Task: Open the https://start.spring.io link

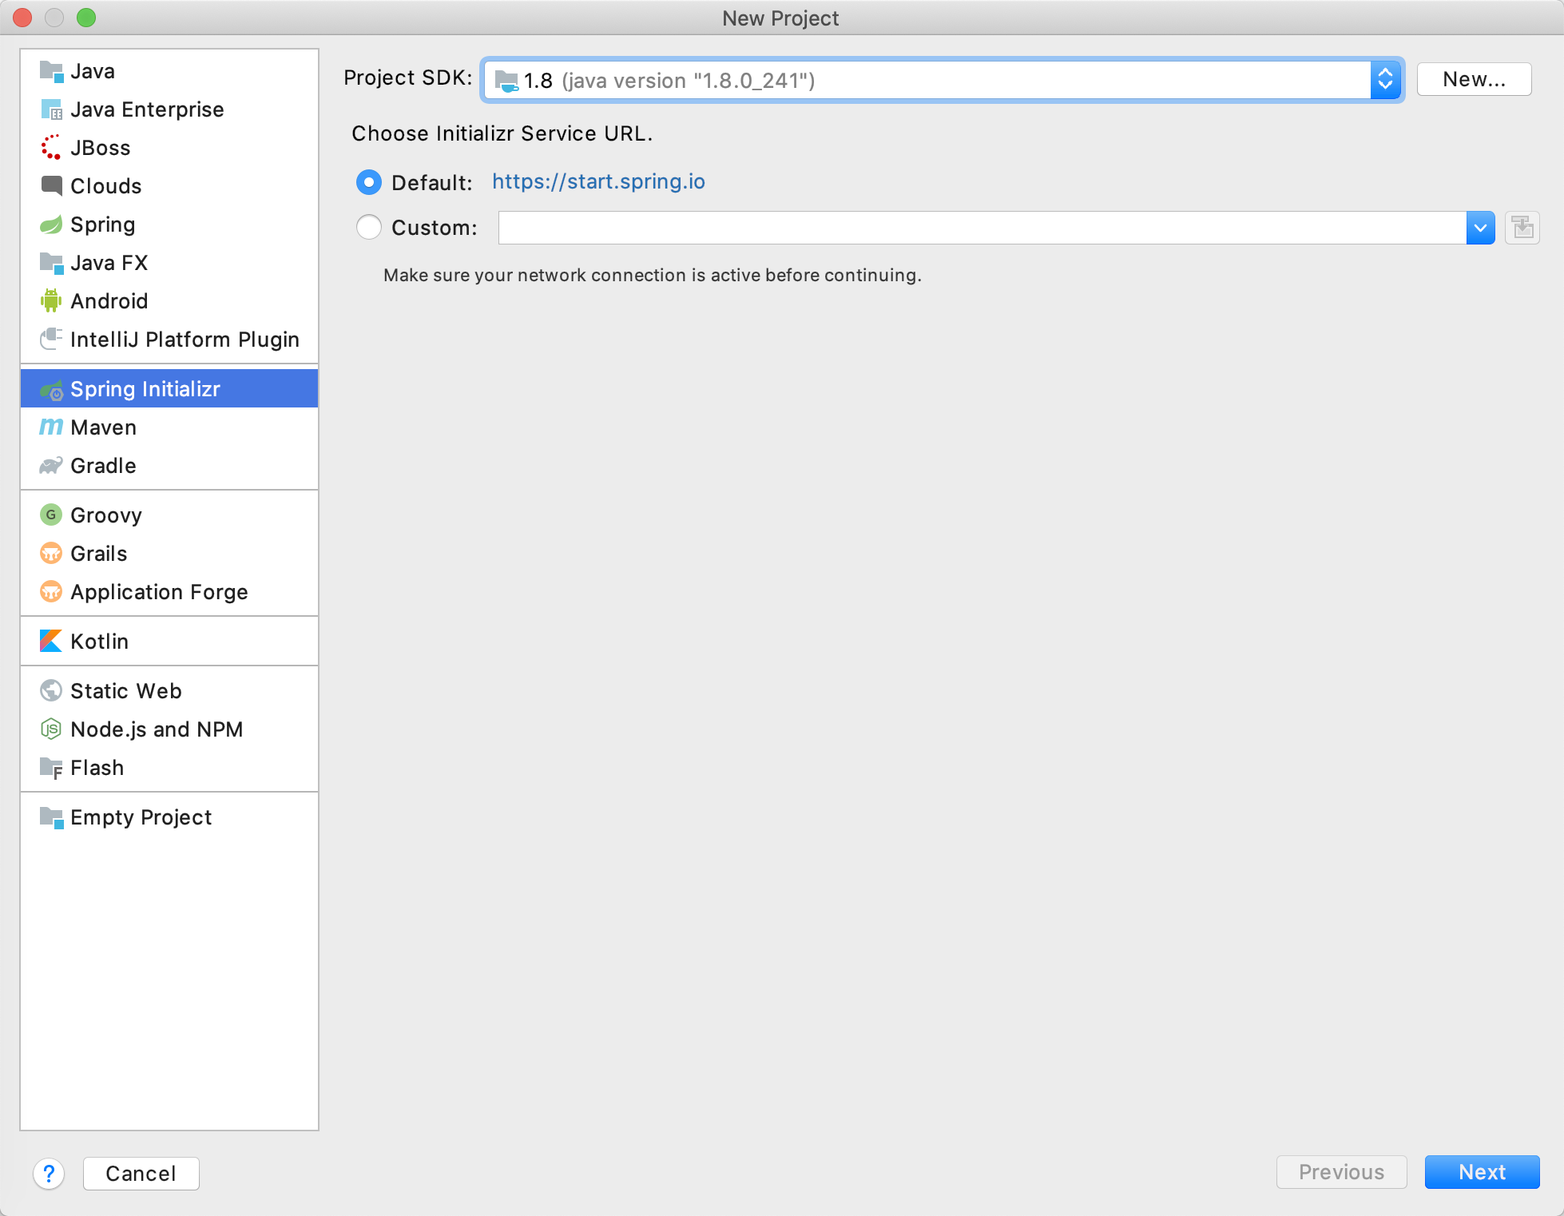Action: 598,181
